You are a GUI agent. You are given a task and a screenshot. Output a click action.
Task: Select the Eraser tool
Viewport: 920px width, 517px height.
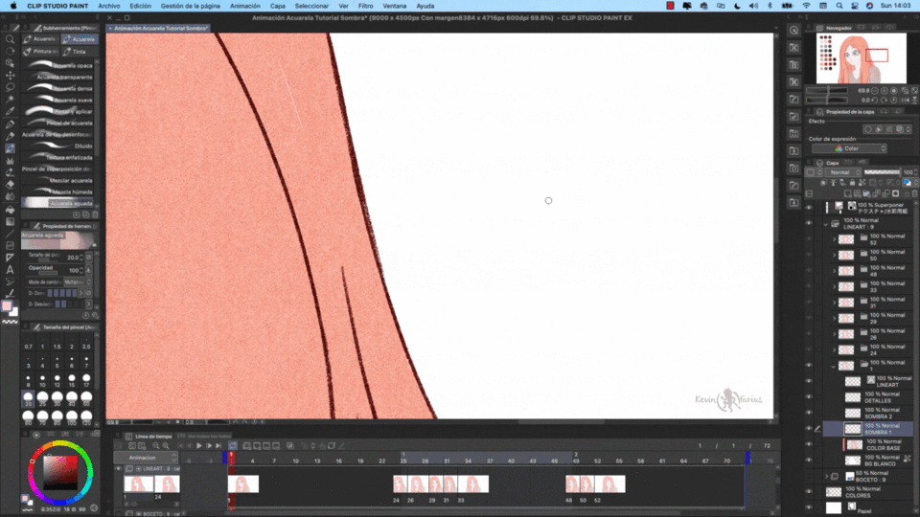pos(10,185)
